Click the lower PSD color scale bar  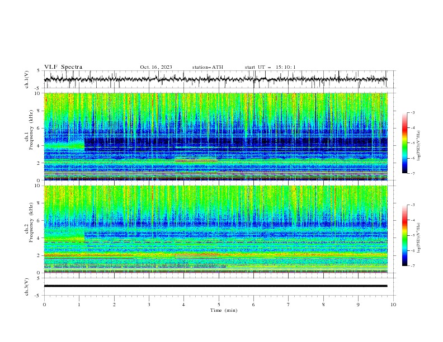[x=404, y=235]
